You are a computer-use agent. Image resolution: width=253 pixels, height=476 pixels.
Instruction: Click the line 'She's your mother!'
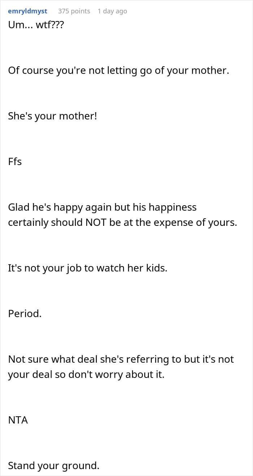(x=52, y=117)
